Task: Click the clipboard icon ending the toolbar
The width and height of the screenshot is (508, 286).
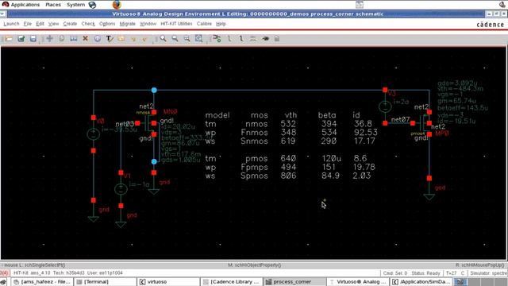Action: [277, 39]
